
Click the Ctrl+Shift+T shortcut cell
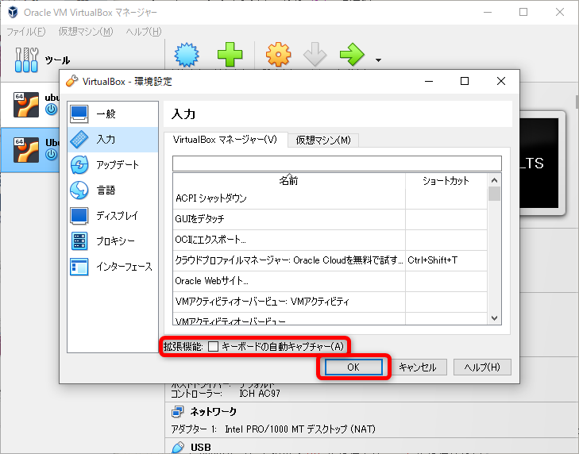[x=446, y=260]
